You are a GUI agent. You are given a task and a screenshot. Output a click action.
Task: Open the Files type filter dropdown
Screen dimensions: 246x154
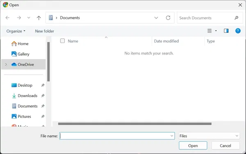[x=209, y=136]
